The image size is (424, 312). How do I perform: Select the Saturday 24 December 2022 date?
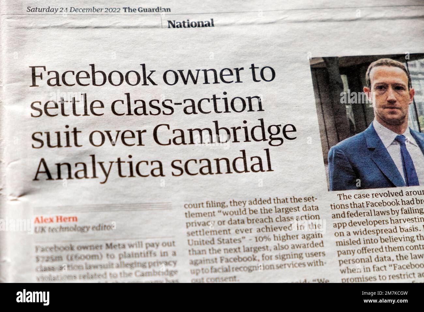pyautogui.click(x=73, y=9)
